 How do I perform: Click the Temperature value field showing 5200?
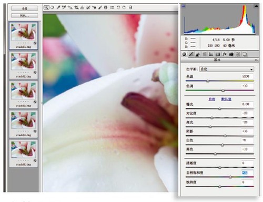pyautogui.click(x=247, y=76)
